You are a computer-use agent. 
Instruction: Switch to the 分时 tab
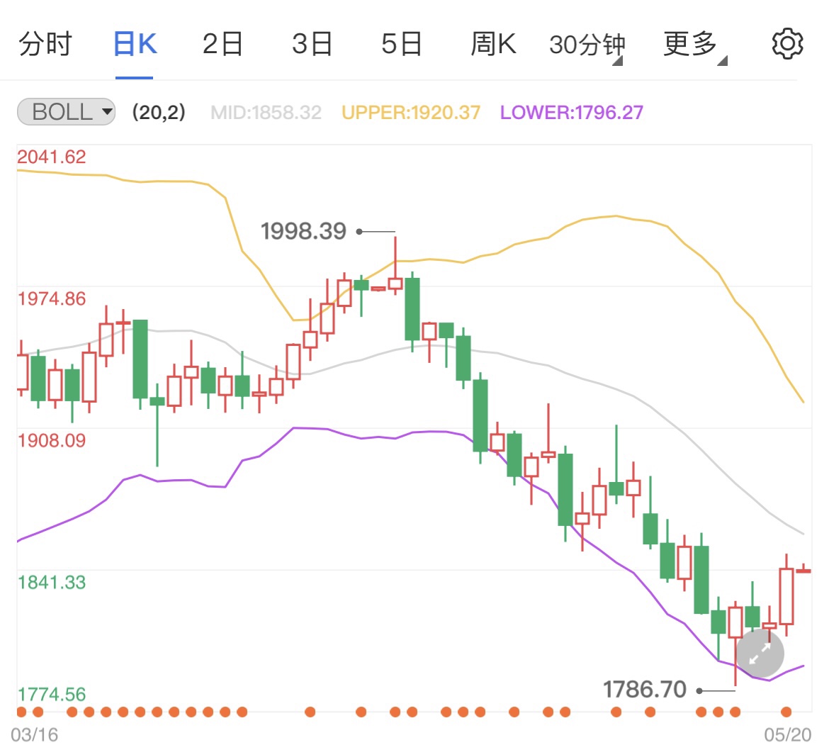(45, 44)
